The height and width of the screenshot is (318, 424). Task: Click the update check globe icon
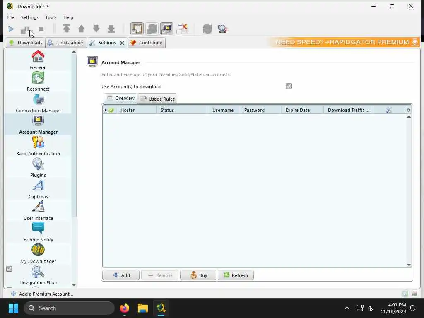coord(222,29)
